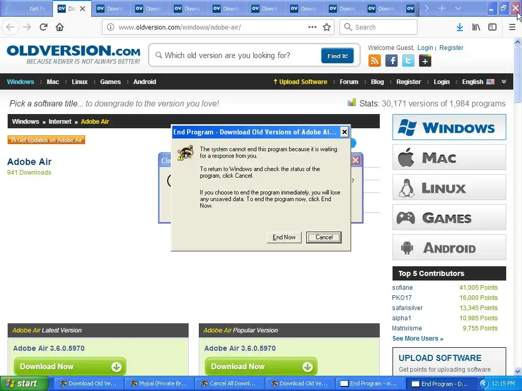Open the Downloads arrow panel
This screenshot has height=391, width=522.
point(460,27)
